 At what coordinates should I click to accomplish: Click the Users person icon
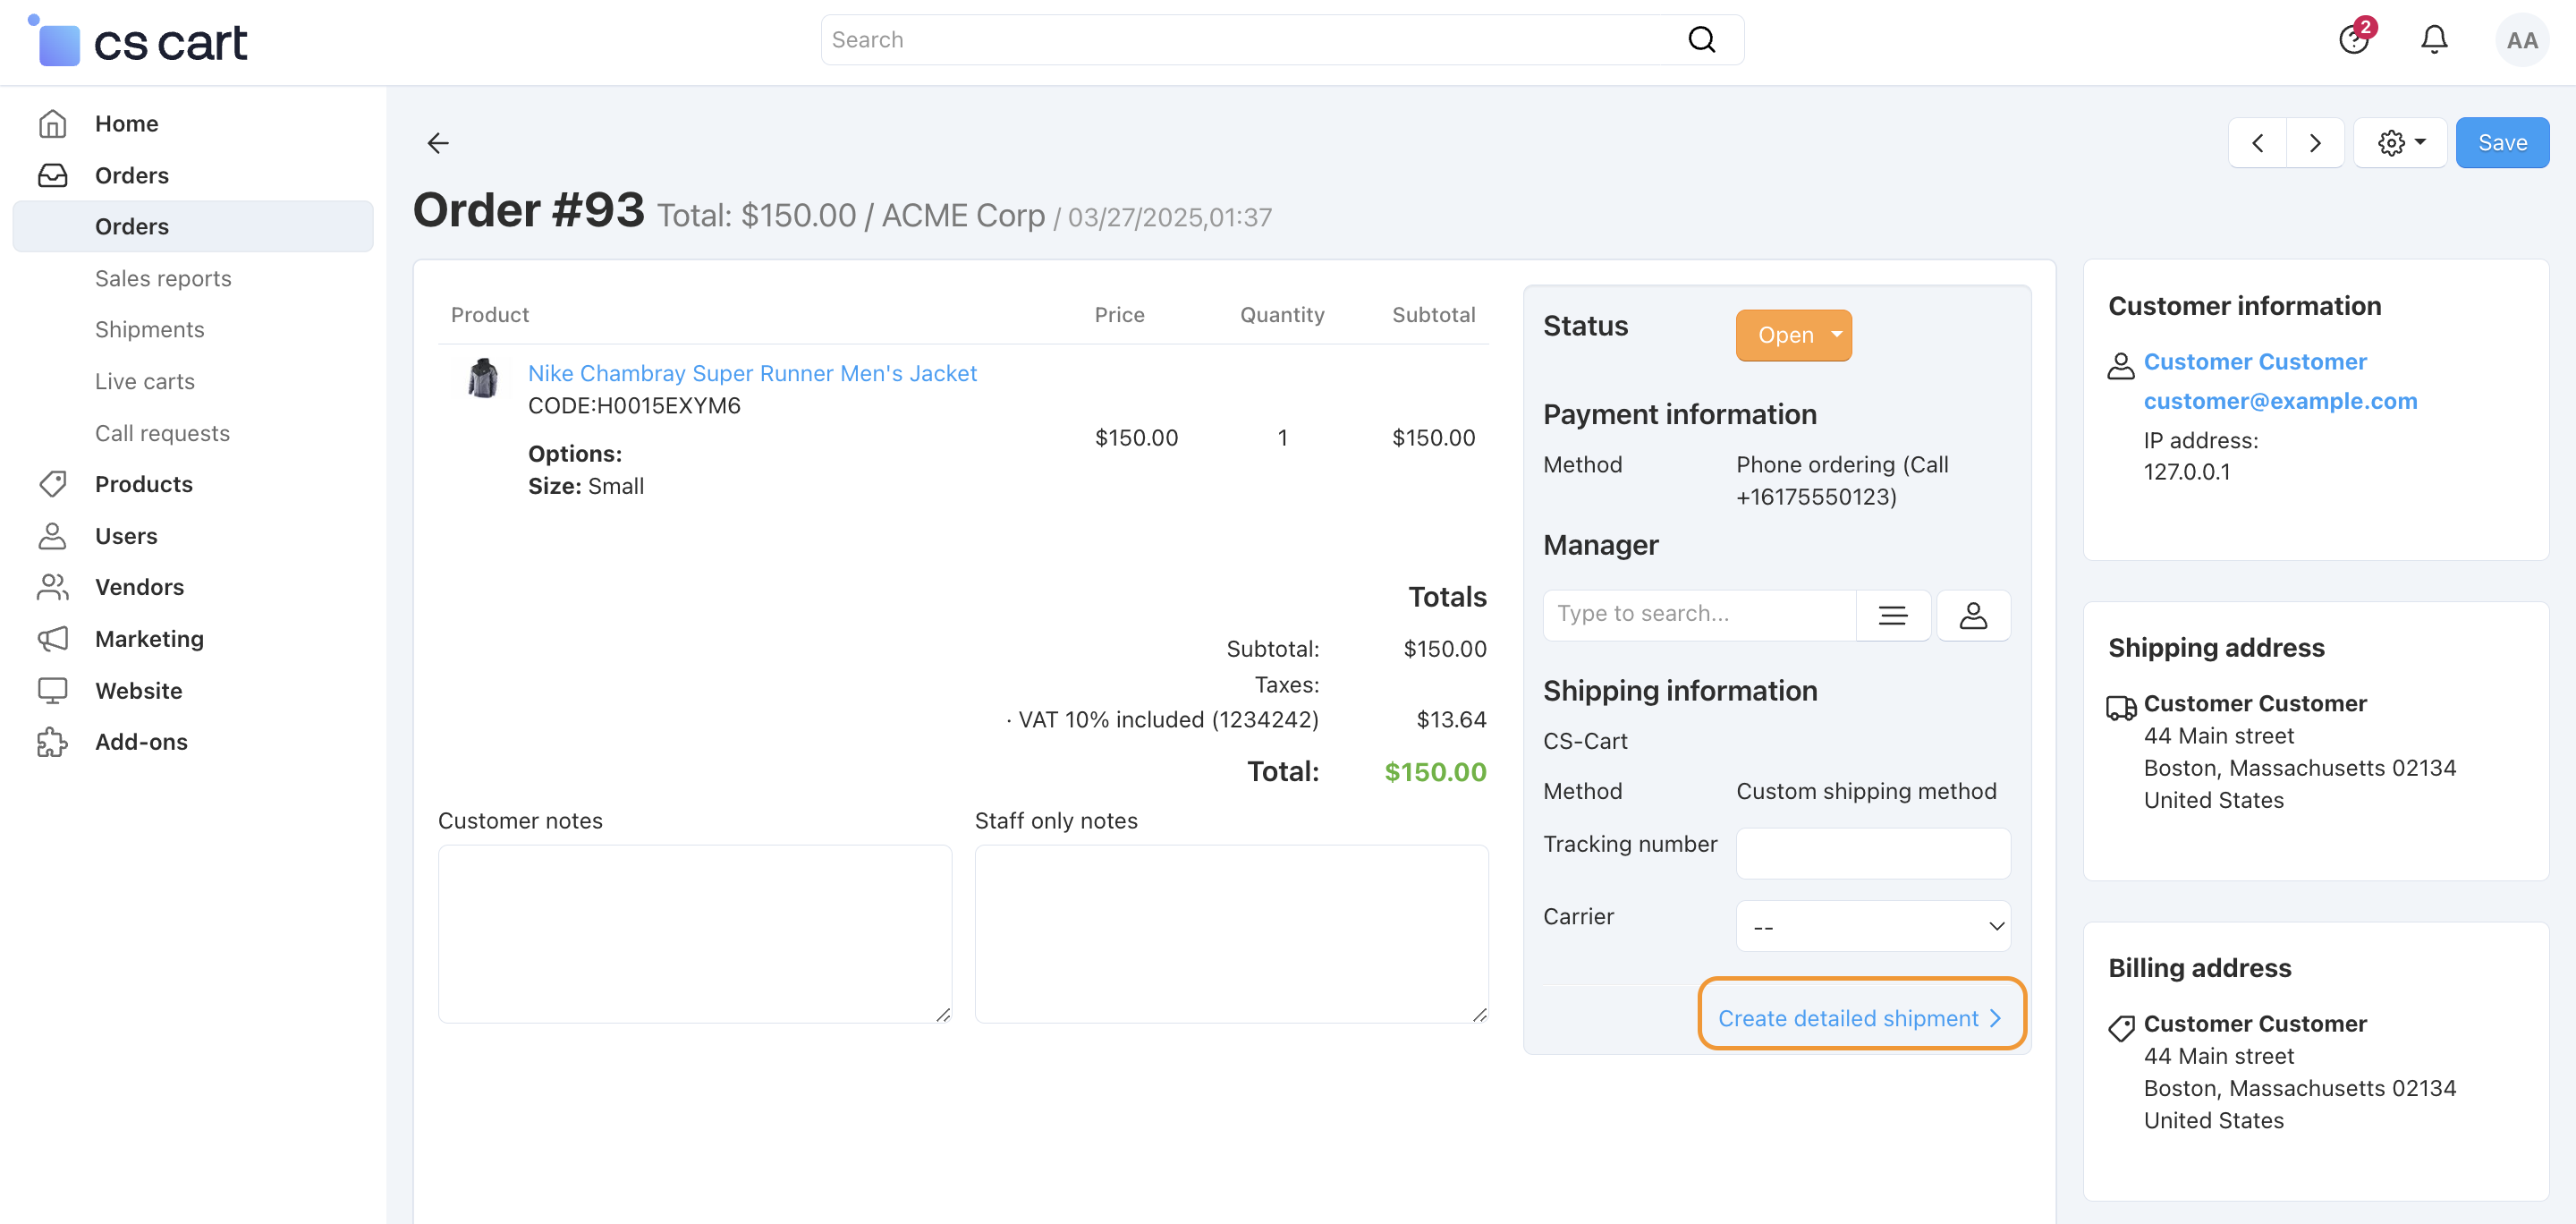(x=52, y=536)
